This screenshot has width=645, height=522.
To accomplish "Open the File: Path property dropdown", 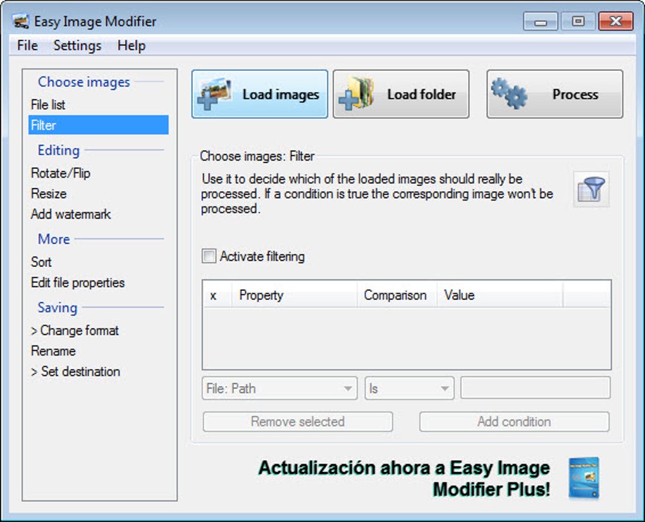I will (x=279, y=388).
